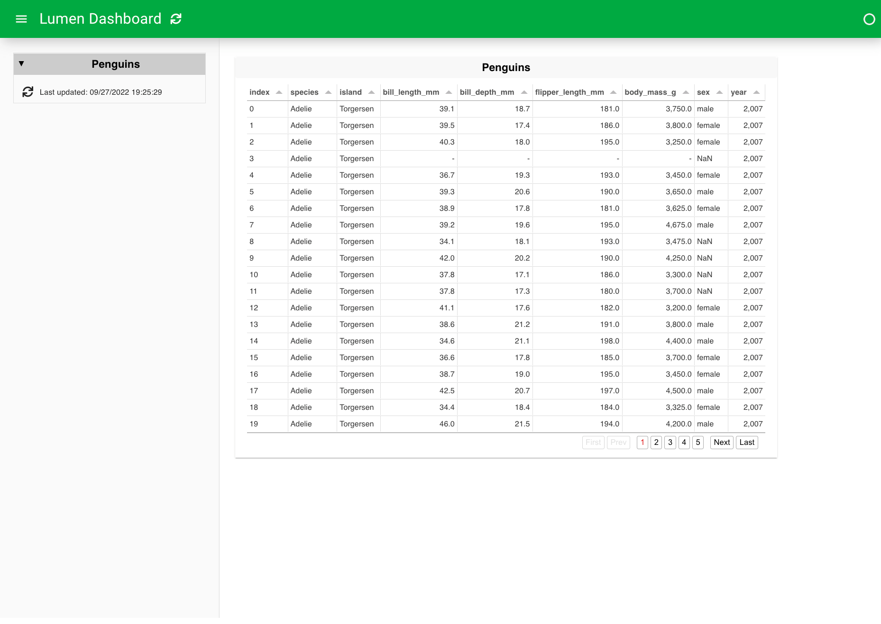The image size is (881, 624).
Task: Click the Next page button
Action: coord(721,443)
